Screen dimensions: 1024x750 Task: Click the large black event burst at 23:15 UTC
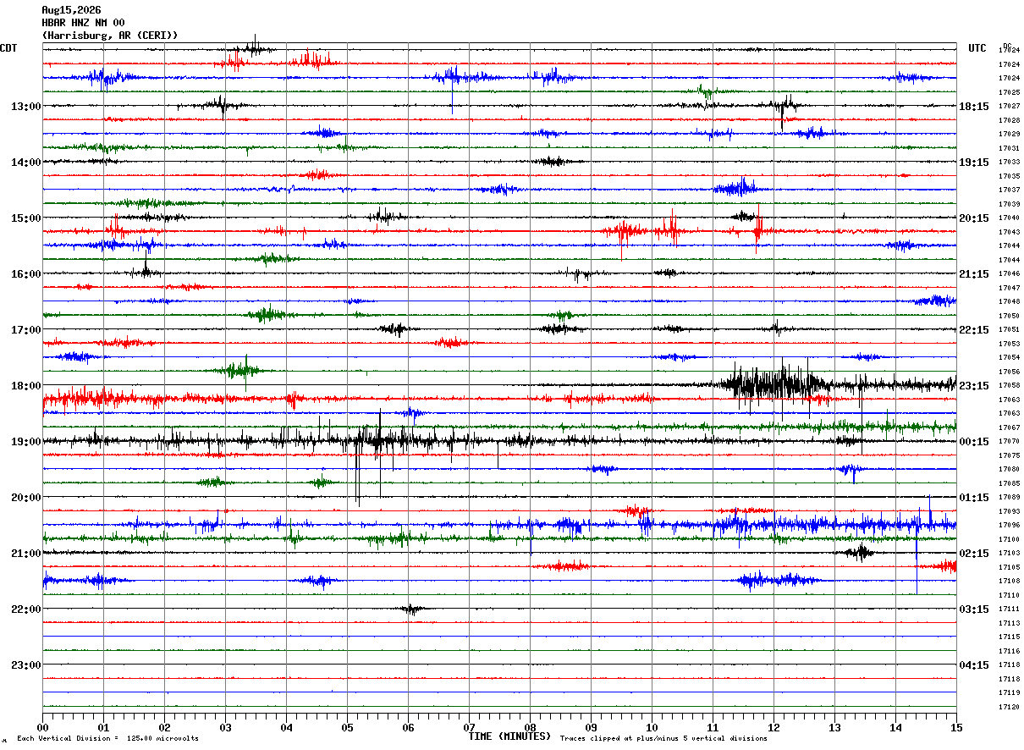click(774, 385)
